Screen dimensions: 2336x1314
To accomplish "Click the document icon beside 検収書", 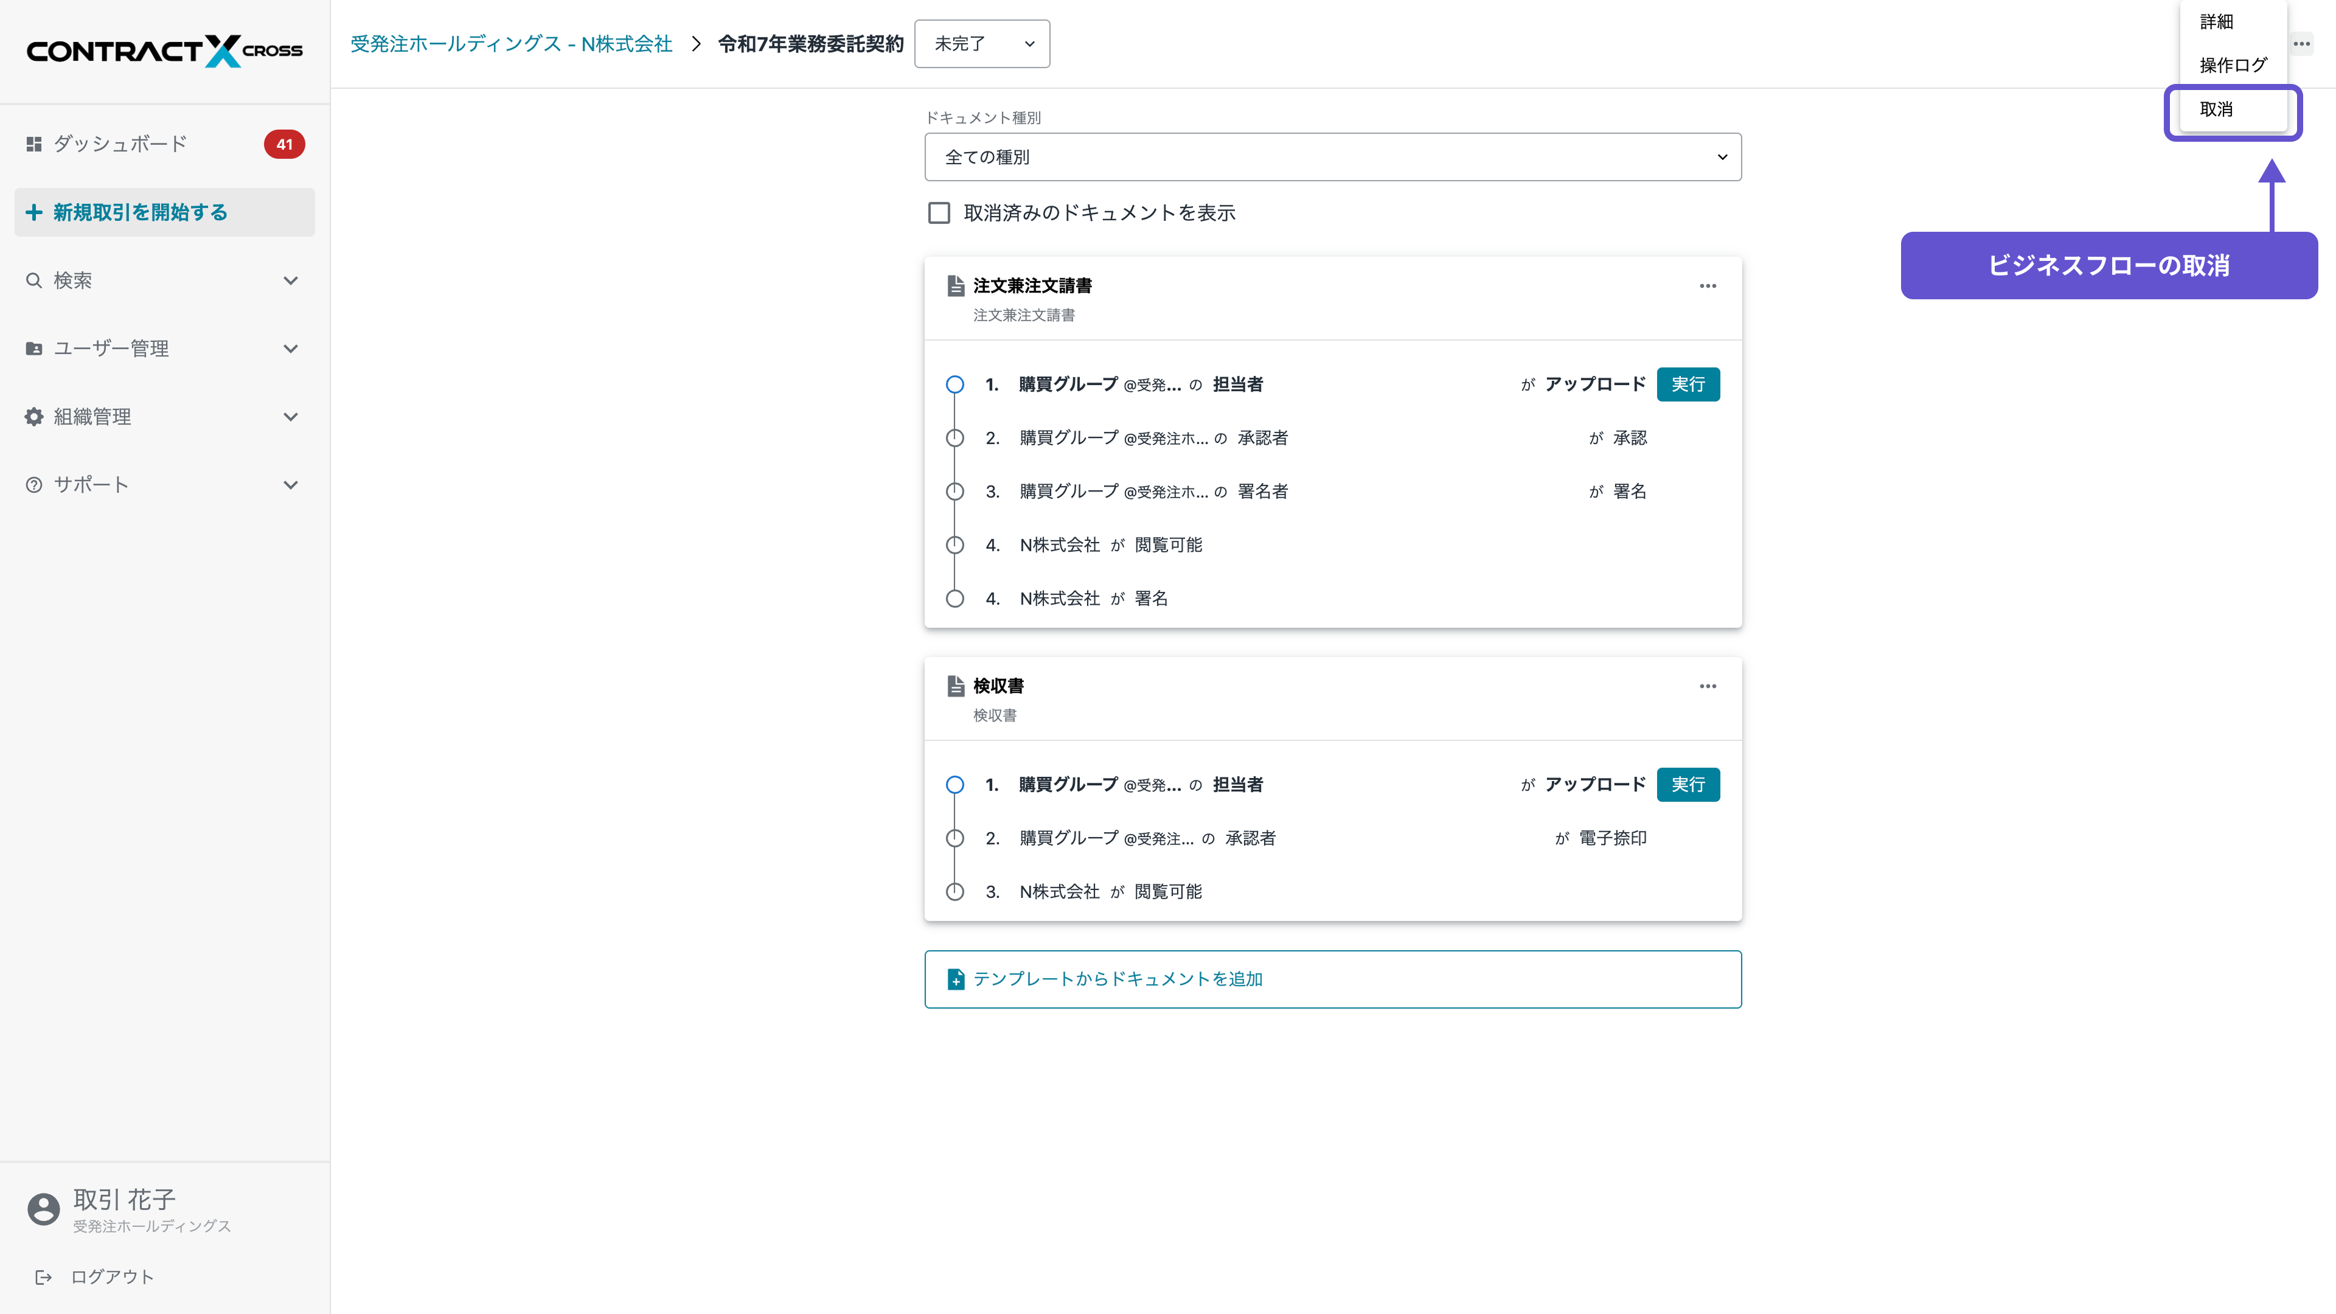I will 955,686.
